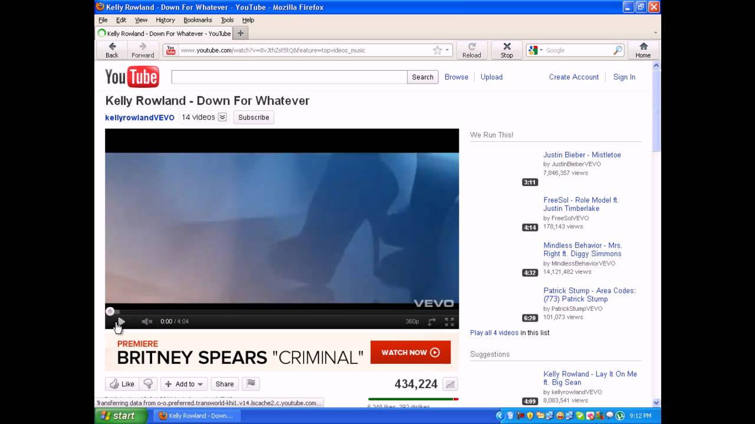
Task: Go forward with the Forward arrow button
Action: pos(143,50)
